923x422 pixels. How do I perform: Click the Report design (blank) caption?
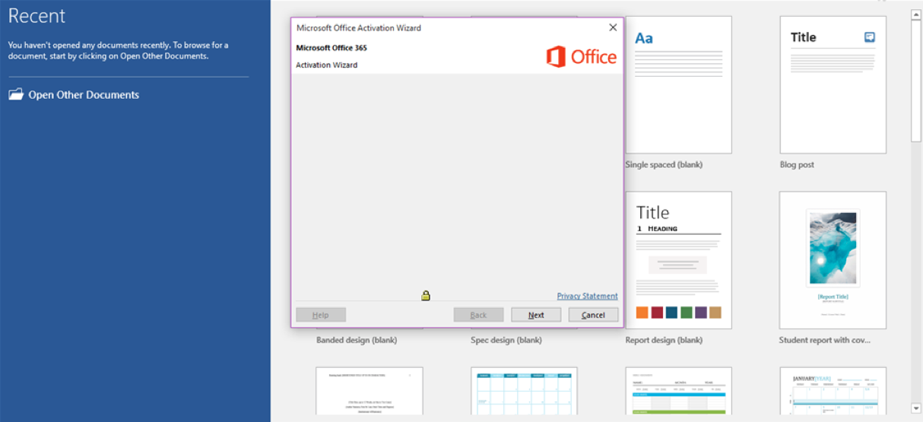pyautogui.click(x=664, y=340)
